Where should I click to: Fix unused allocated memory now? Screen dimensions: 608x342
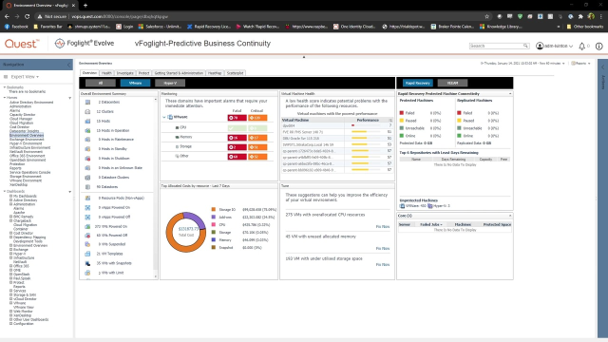coord(382,248)
